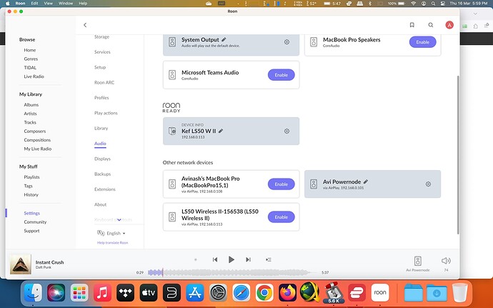Click the Instant Crush track title

pos(50,262)
